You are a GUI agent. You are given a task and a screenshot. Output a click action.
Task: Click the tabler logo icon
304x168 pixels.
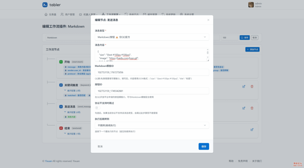pos(45,5)
